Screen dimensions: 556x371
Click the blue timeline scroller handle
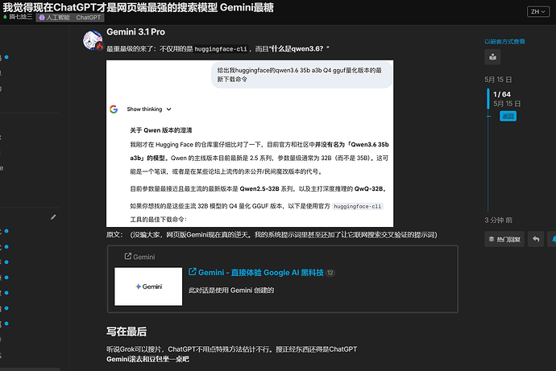tap(488, 98)
